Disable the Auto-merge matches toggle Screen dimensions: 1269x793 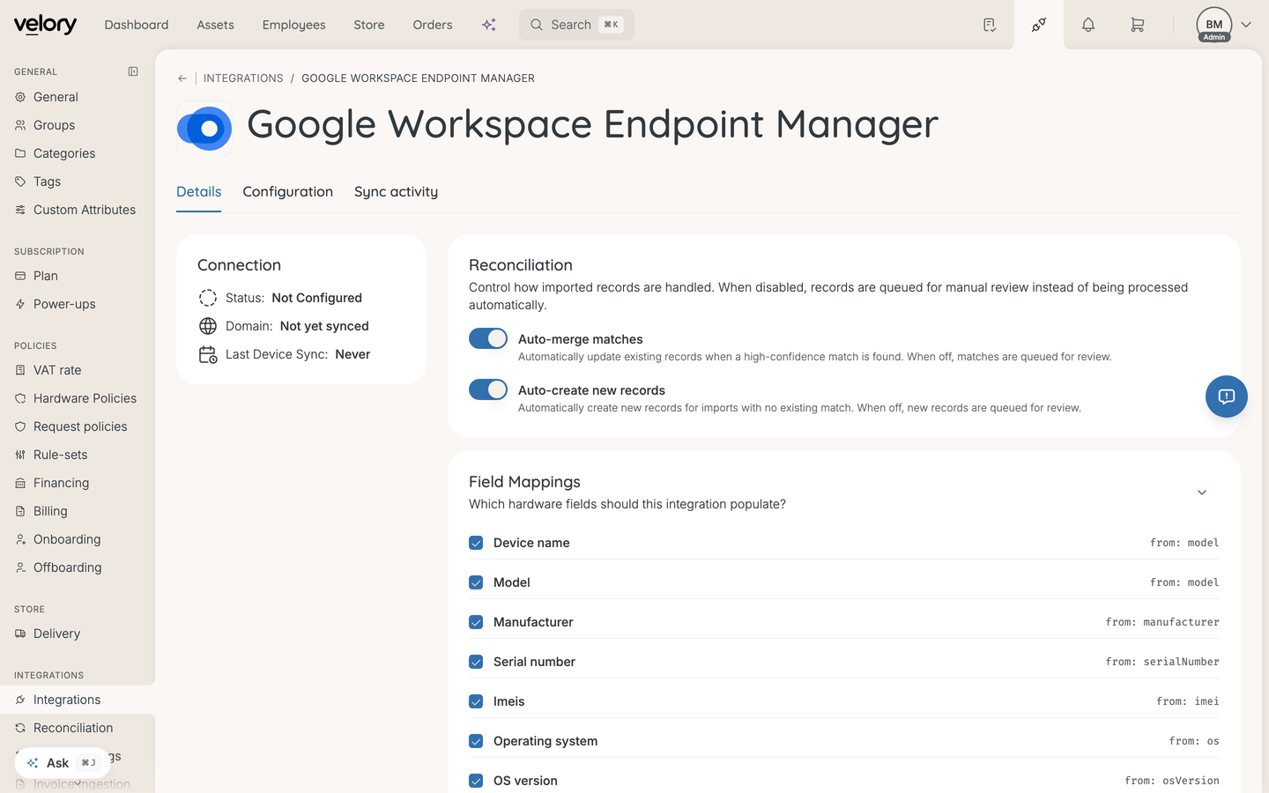tap(488, 338)
